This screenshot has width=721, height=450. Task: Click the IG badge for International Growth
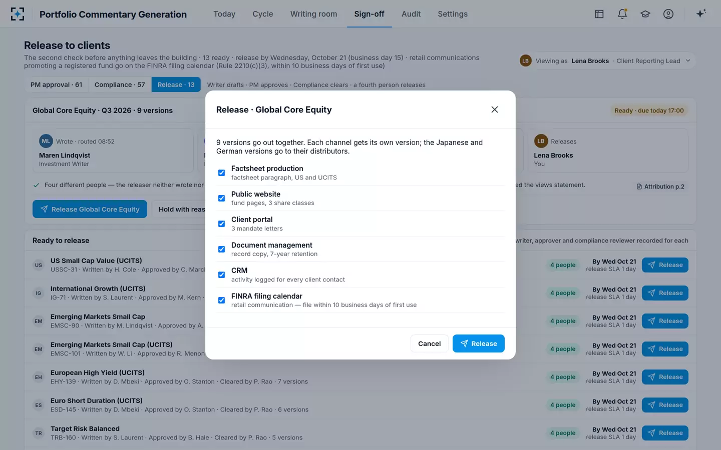pos(39,293)
